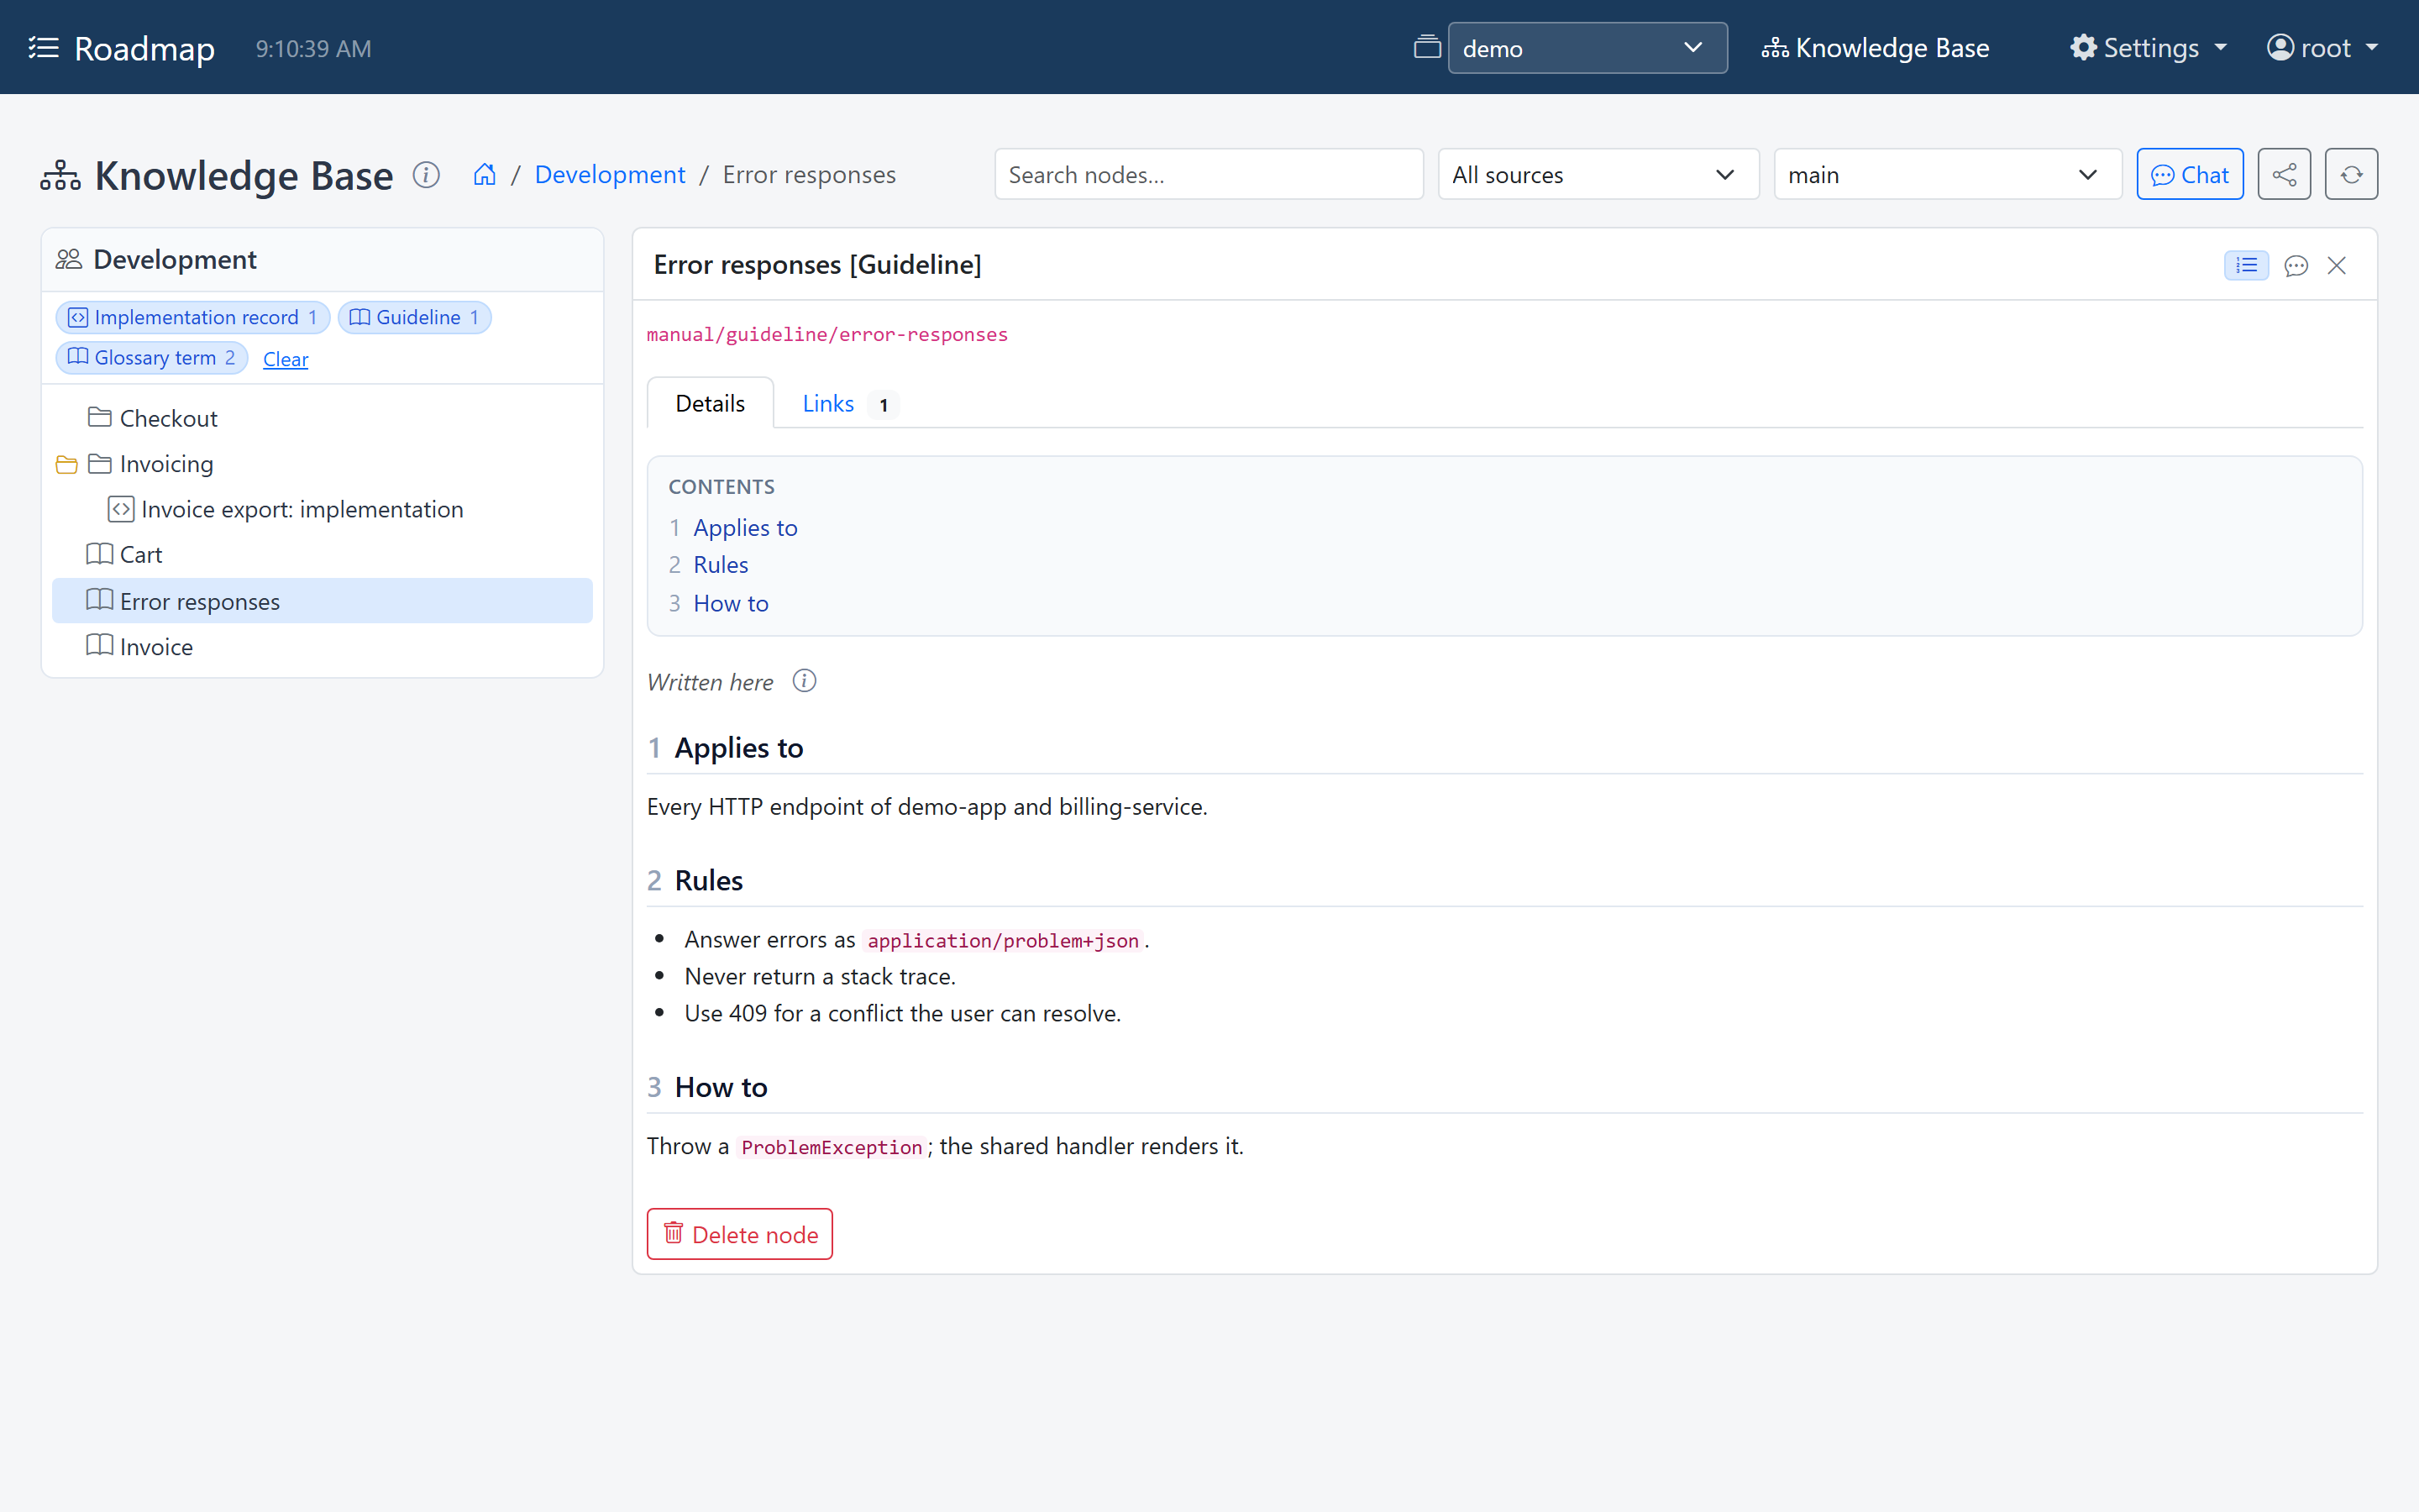
Task: Jump to How to in contents
Action: pos(731,603)
